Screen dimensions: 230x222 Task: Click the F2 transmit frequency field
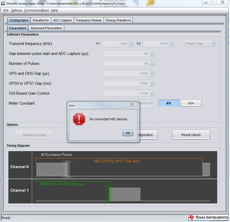click(x=157, y=43)
